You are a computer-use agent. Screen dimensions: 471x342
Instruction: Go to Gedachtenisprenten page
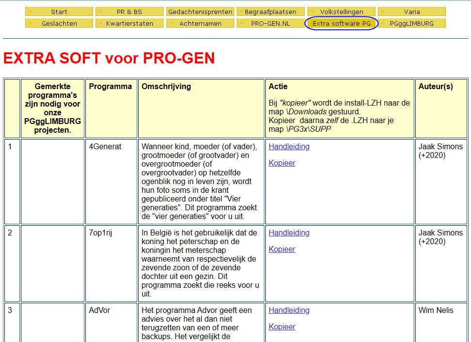(200, 12)
